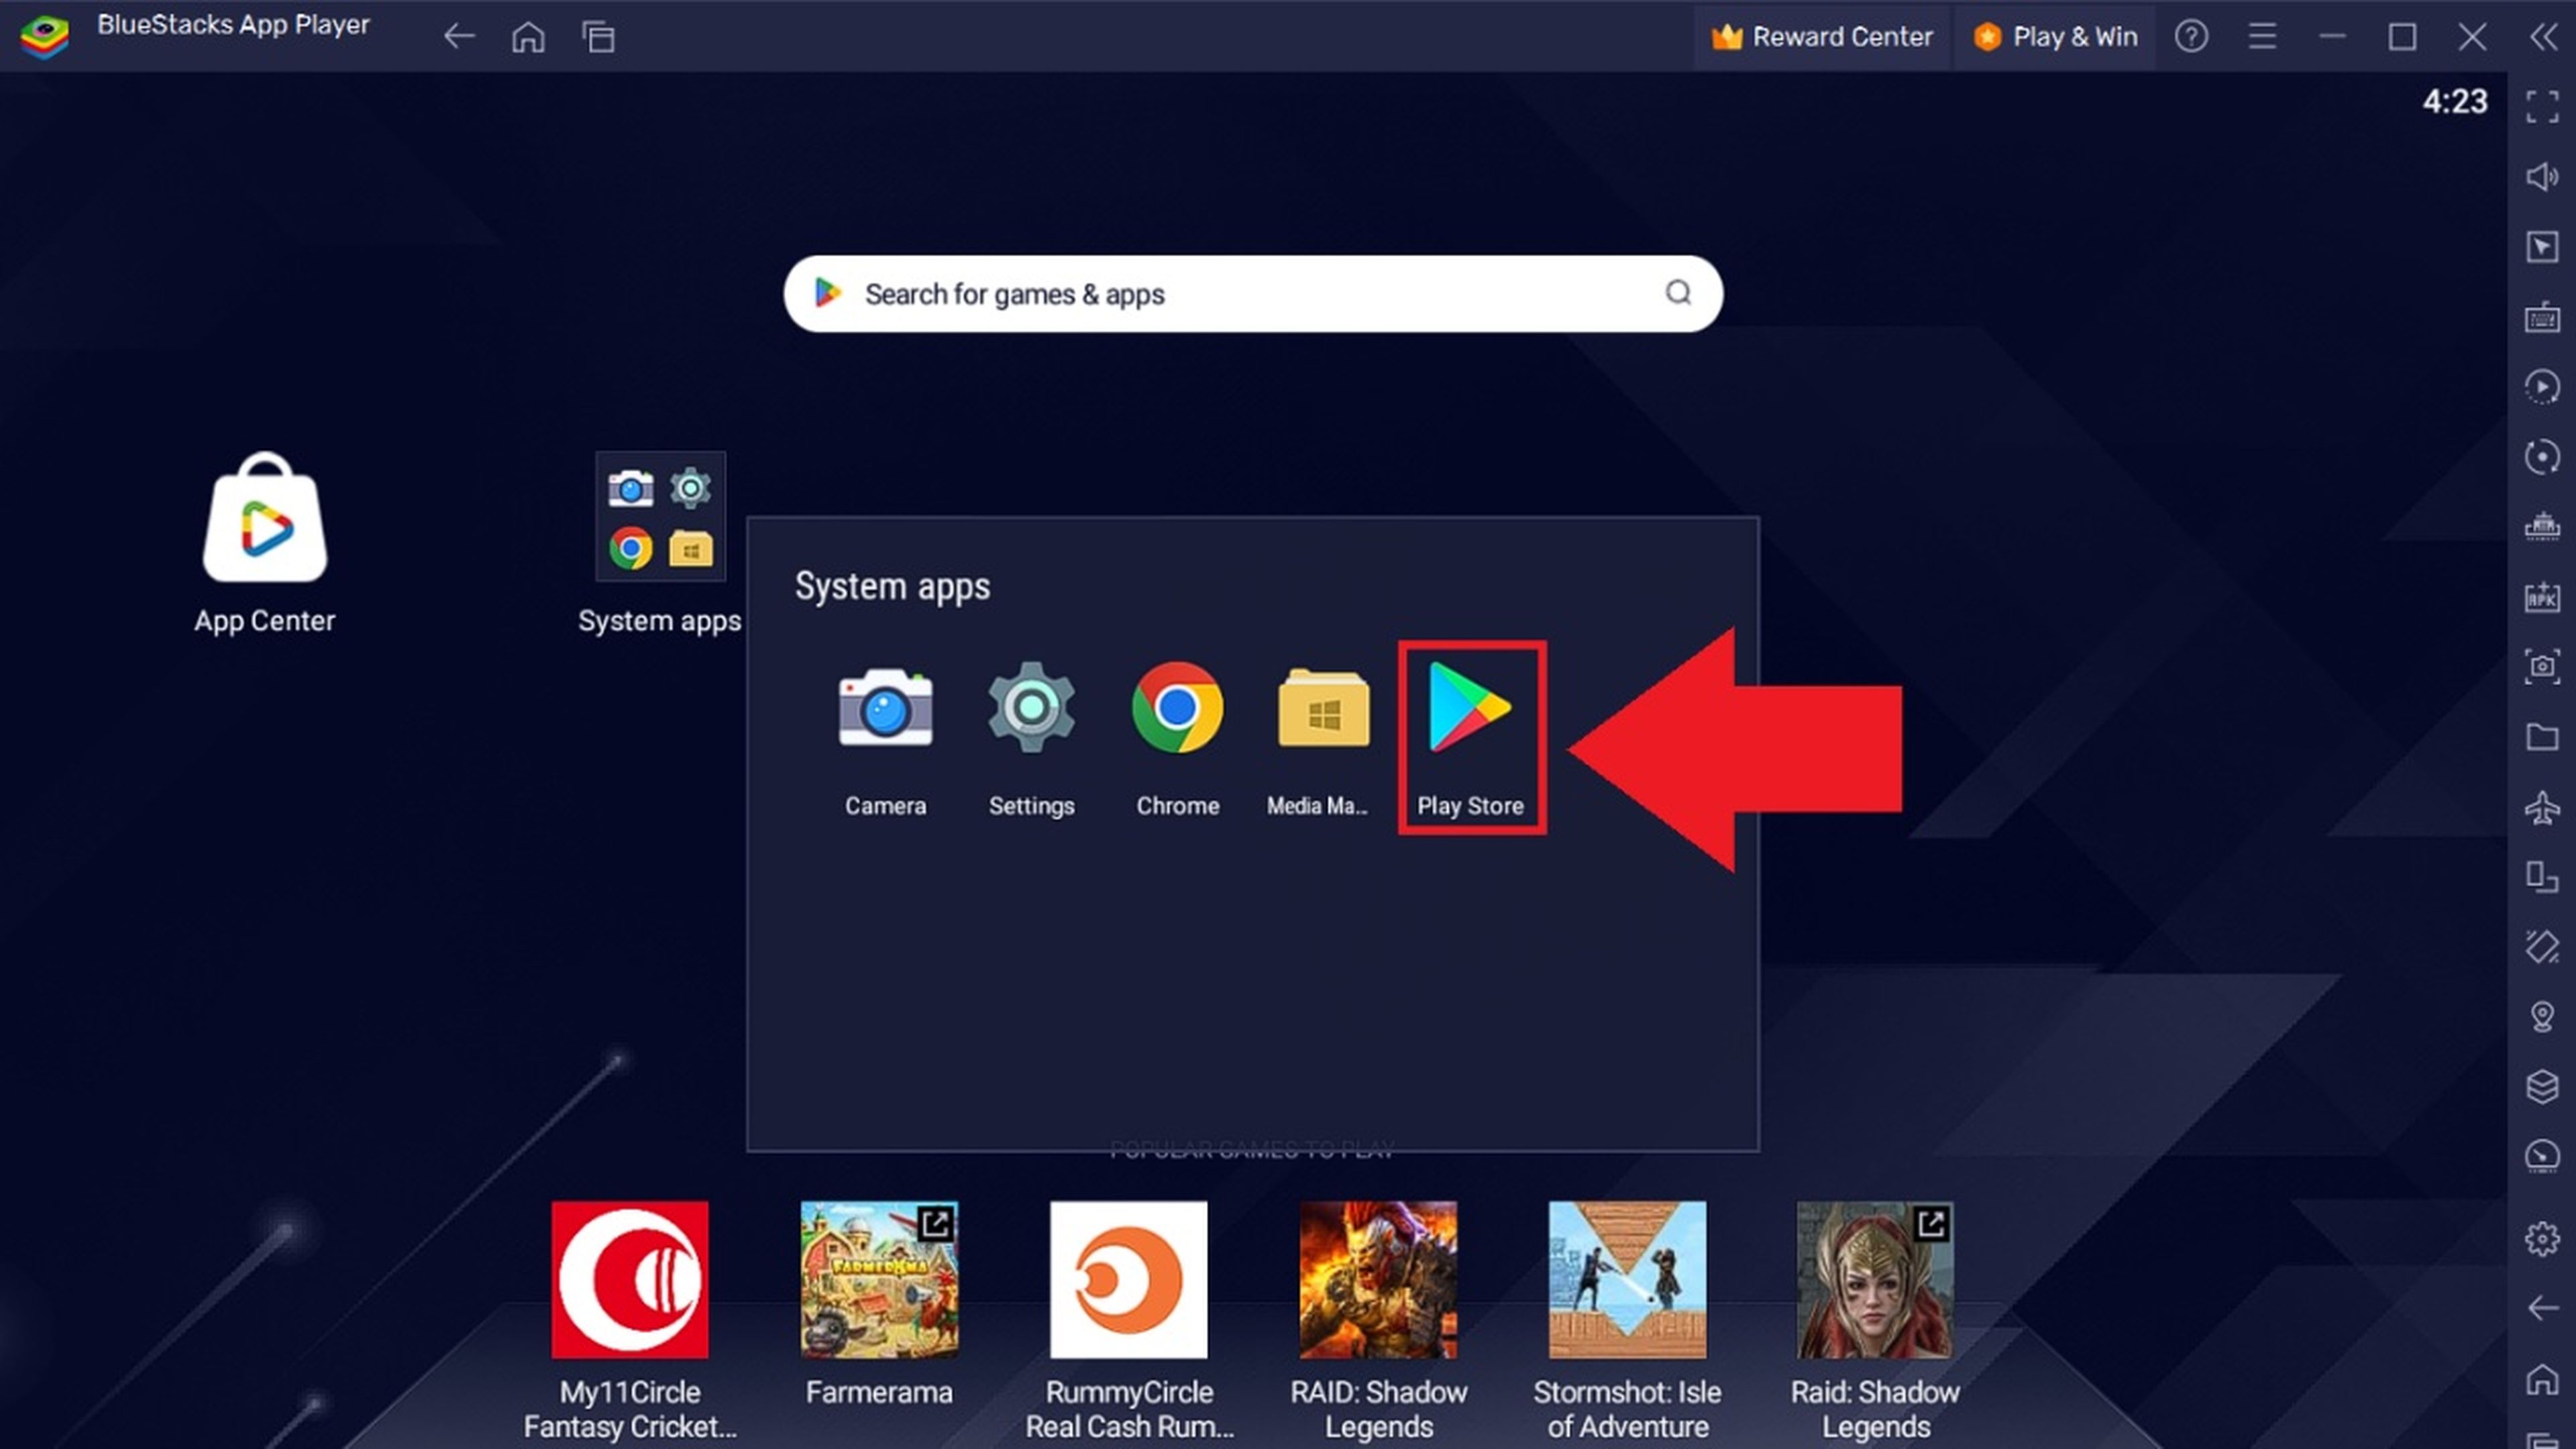The width and height of the screenshot is (2576, 1449).
Task: Open the Play Store app
Action: 1470,738
